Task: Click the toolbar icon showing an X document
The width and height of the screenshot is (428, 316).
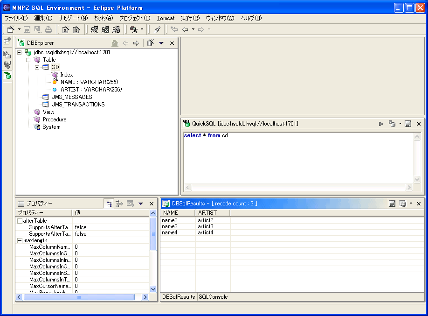Action: click(x=66, y=29)
